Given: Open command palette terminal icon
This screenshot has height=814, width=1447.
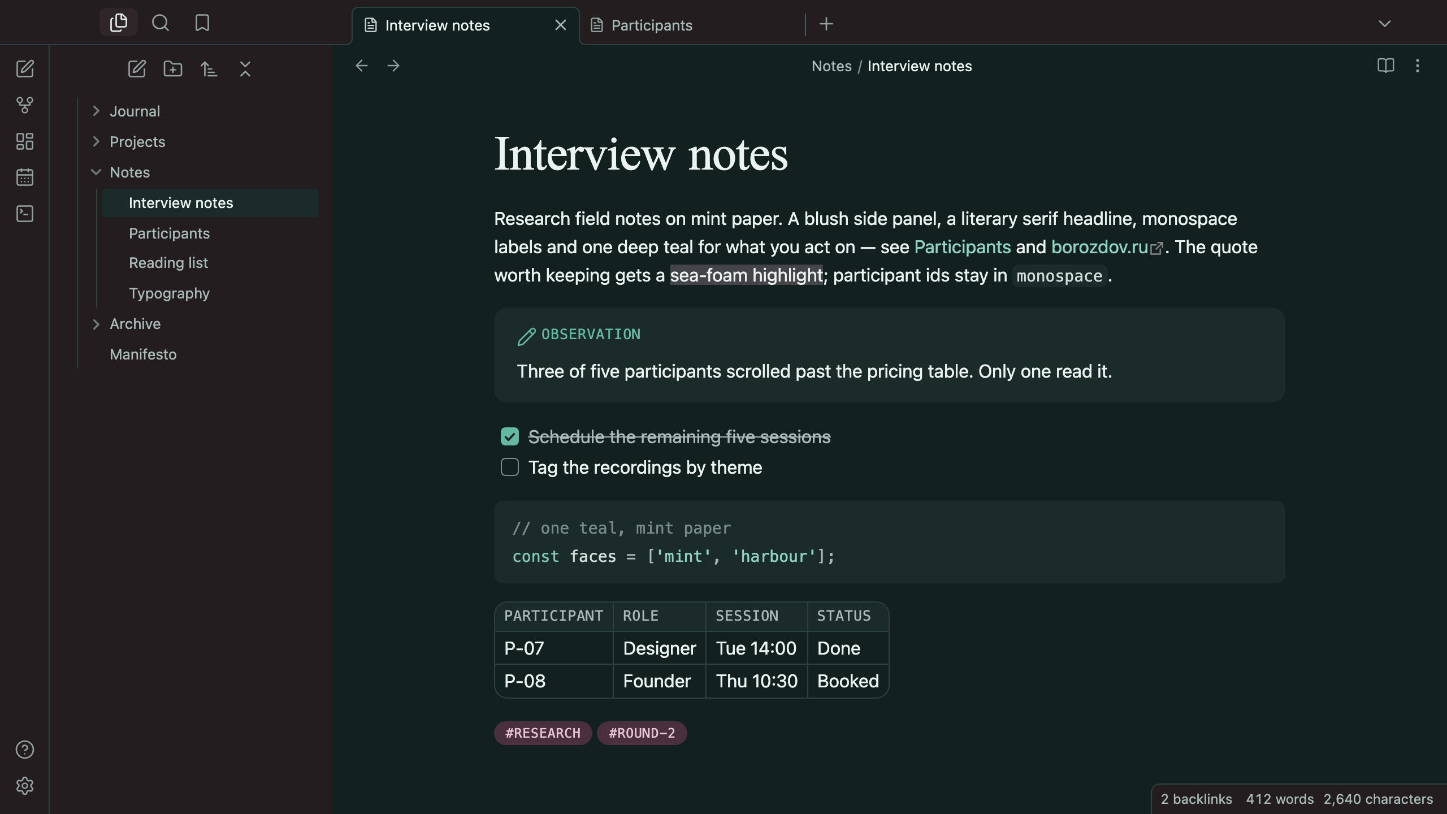Looking at the screenshot, I should click(25, 214).
